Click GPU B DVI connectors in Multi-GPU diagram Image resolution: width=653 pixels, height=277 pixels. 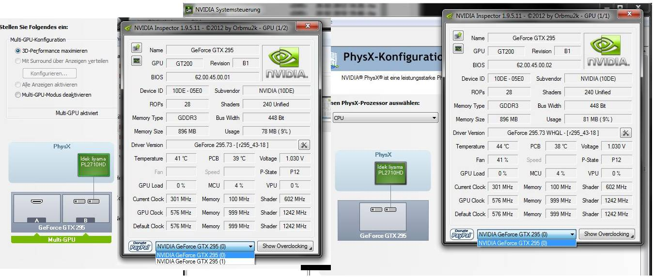coord(86,201)
